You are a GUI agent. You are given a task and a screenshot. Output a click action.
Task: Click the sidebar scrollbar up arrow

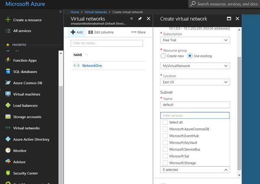(61, 53)
